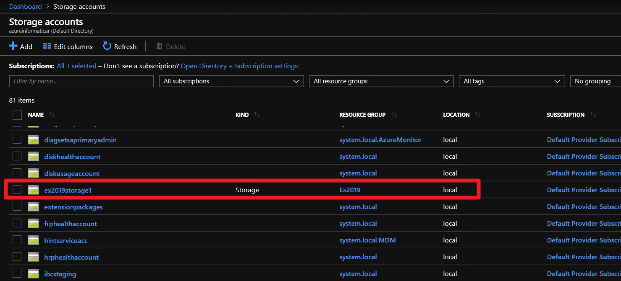Select the checkbox for hintserviceacc row
This screenshot has width=621, height=281.
(17, 240)
